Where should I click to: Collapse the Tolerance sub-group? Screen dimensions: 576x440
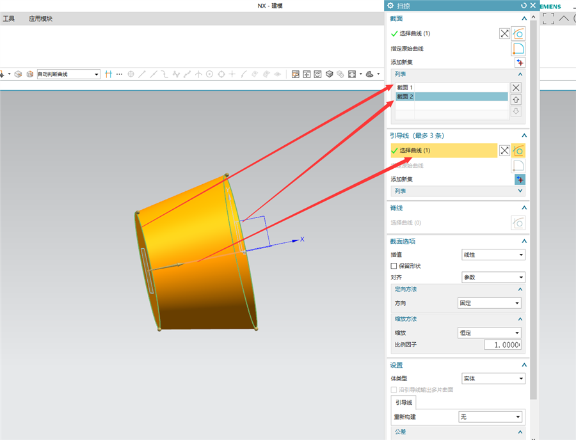click(520, 432)
